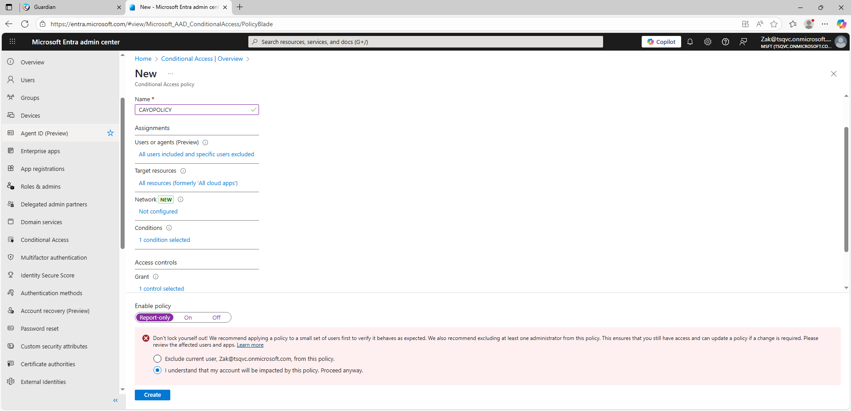Click info icon next to Target resources
Image resolution: width=851 pixels, height=411 pixels.
tap(183, 171)
